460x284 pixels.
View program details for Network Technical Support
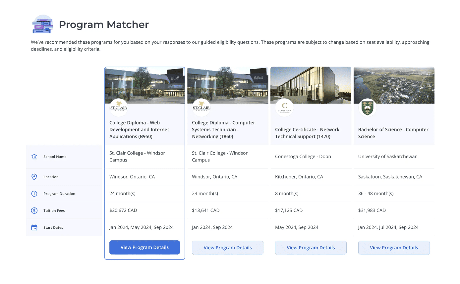[311, 247]
